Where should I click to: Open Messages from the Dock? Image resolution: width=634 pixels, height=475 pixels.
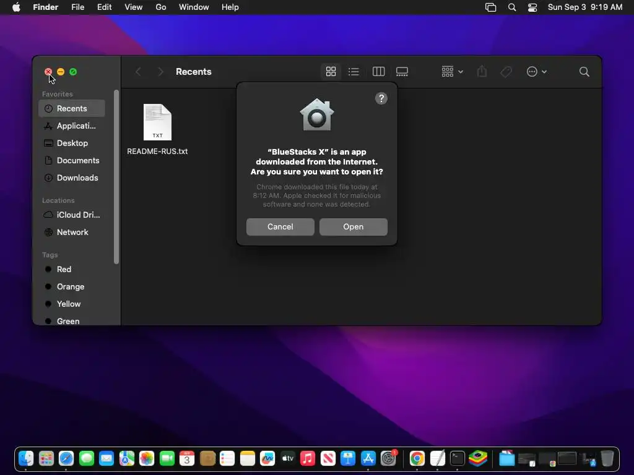click(x=87, y=458)
